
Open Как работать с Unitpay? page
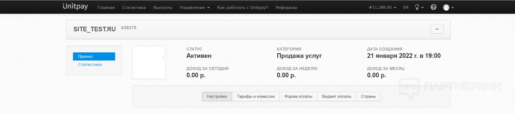243,8
